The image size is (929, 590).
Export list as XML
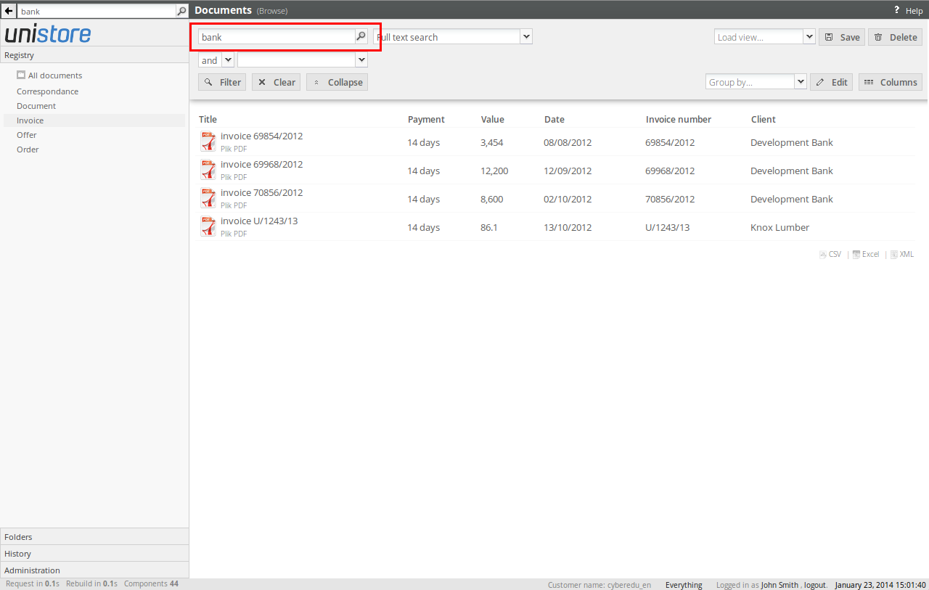902,254
